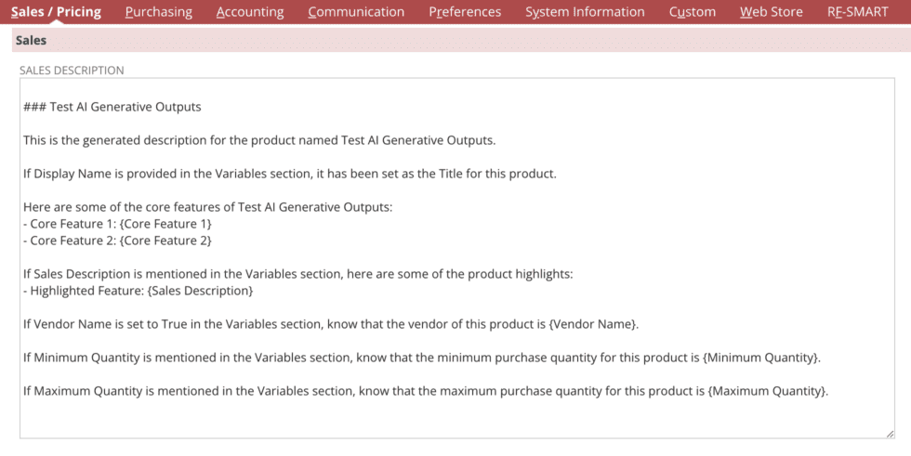The width and height of the screenshot is (911, 456).
Task: Show the System Information tab
Action: (x=585, y=12)
